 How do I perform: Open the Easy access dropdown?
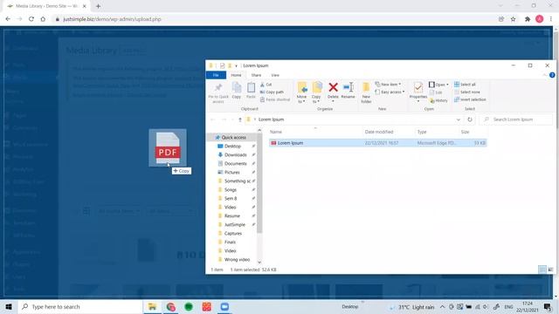tap(390, 92)
